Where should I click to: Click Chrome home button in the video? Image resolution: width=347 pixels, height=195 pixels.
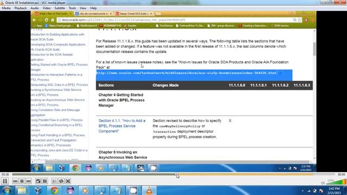[53, 20]
